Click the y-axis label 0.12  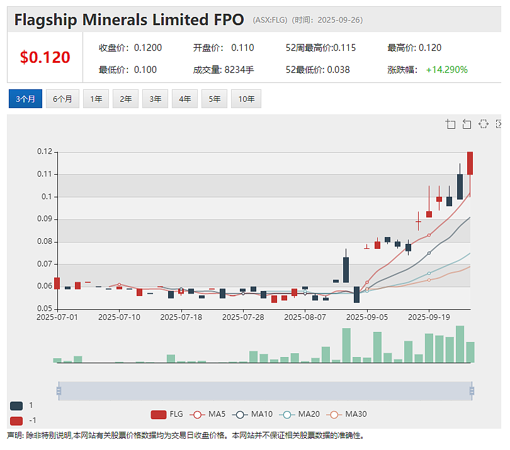tap(45, 151)
